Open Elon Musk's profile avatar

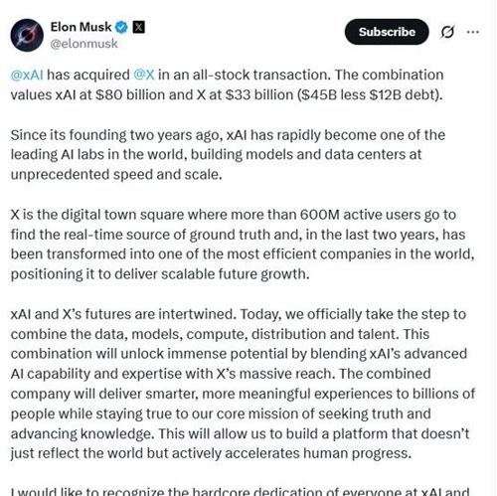coord(27,35)
